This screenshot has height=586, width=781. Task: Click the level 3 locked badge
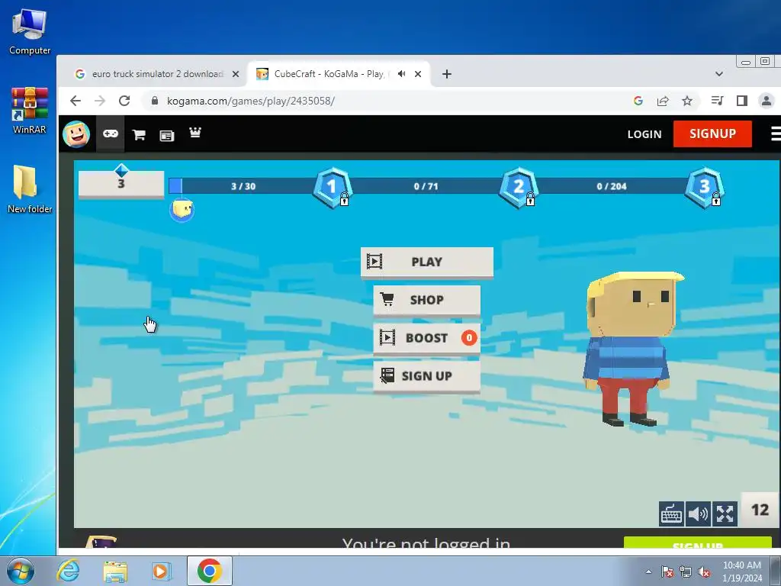click(705, 188)
